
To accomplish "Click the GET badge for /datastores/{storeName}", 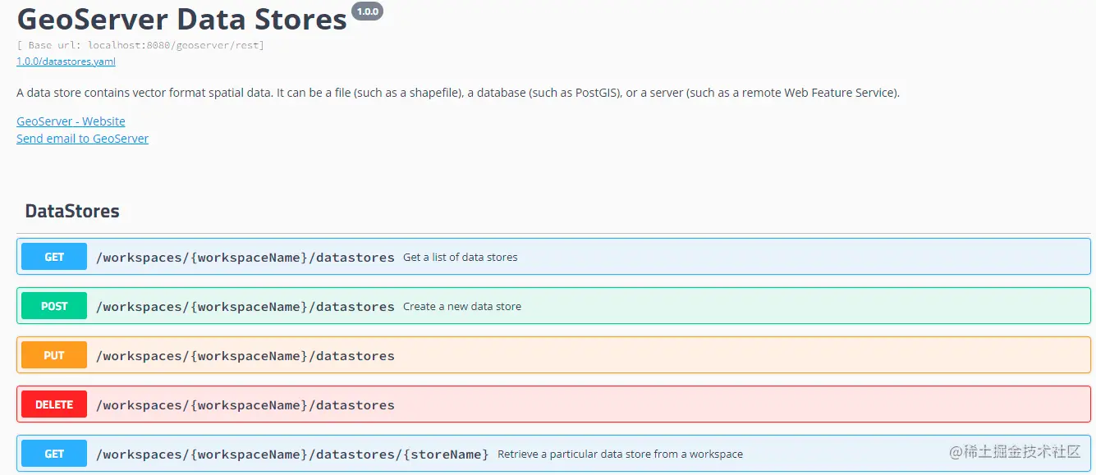I will 54,454.
